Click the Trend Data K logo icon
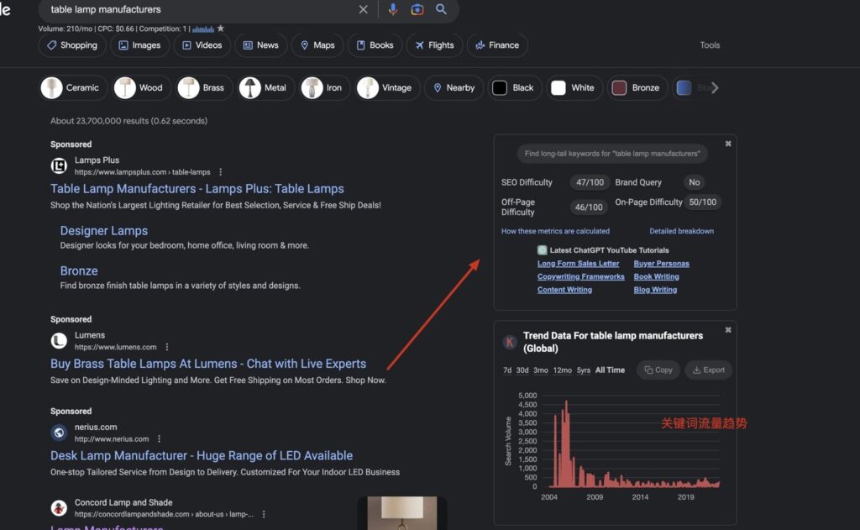860x530 pixels. (x=510, y=342)
